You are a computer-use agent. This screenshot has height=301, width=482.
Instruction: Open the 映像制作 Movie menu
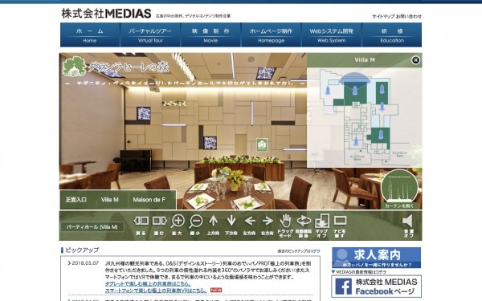210,35
